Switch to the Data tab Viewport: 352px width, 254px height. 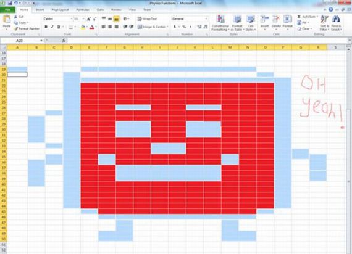tap(100, 10)
